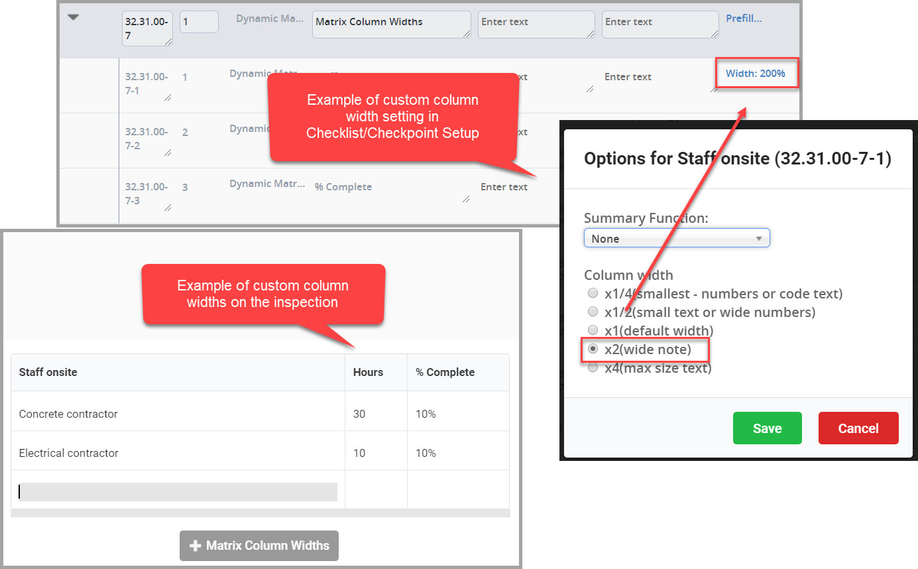Click the 32.31.00-7-3 code cell
Viewport: 918px width, 569px height.
point(147,194)
